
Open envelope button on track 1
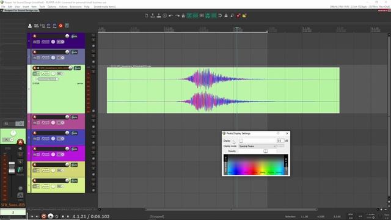[x=45, y=42]
